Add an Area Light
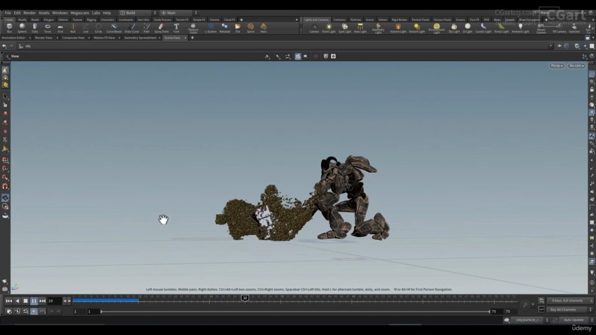 point(360,28)
